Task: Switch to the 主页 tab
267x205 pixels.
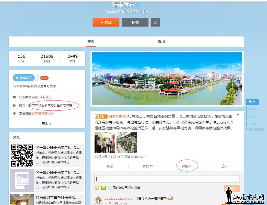Action: click(x=91, y=41)
